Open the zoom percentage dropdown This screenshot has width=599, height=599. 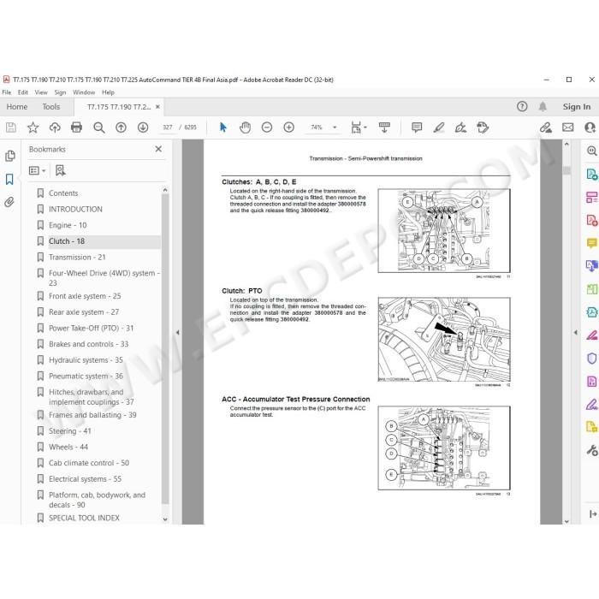click(x=335, y=128)
